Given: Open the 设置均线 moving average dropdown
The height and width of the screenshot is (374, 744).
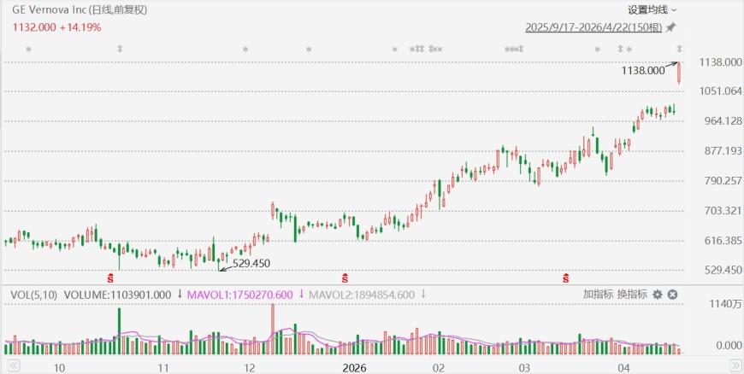Looking at the screenshot, I should [652, 10].
